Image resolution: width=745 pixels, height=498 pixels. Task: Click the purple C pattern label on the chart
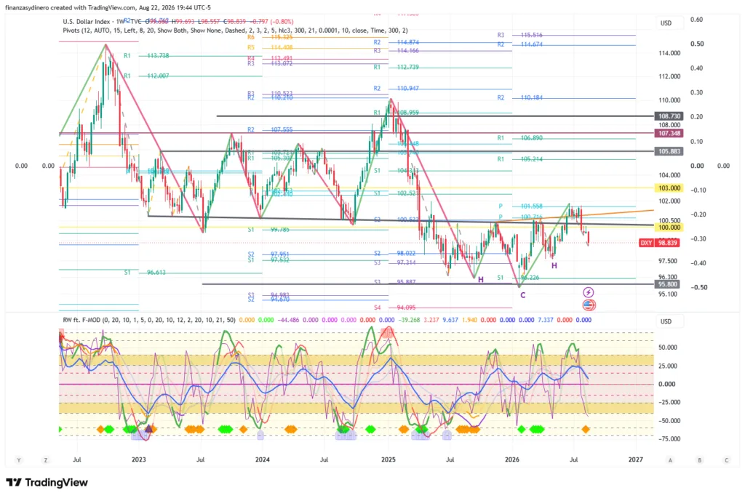522,295
